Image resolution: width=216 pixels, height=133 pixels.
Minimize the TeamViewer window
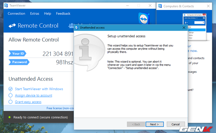tap(128, 5)
